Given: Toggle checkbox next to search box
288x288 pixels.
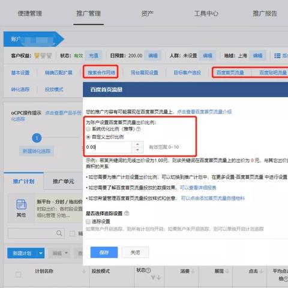Looking at the screenshot, I should click(72, 233).
